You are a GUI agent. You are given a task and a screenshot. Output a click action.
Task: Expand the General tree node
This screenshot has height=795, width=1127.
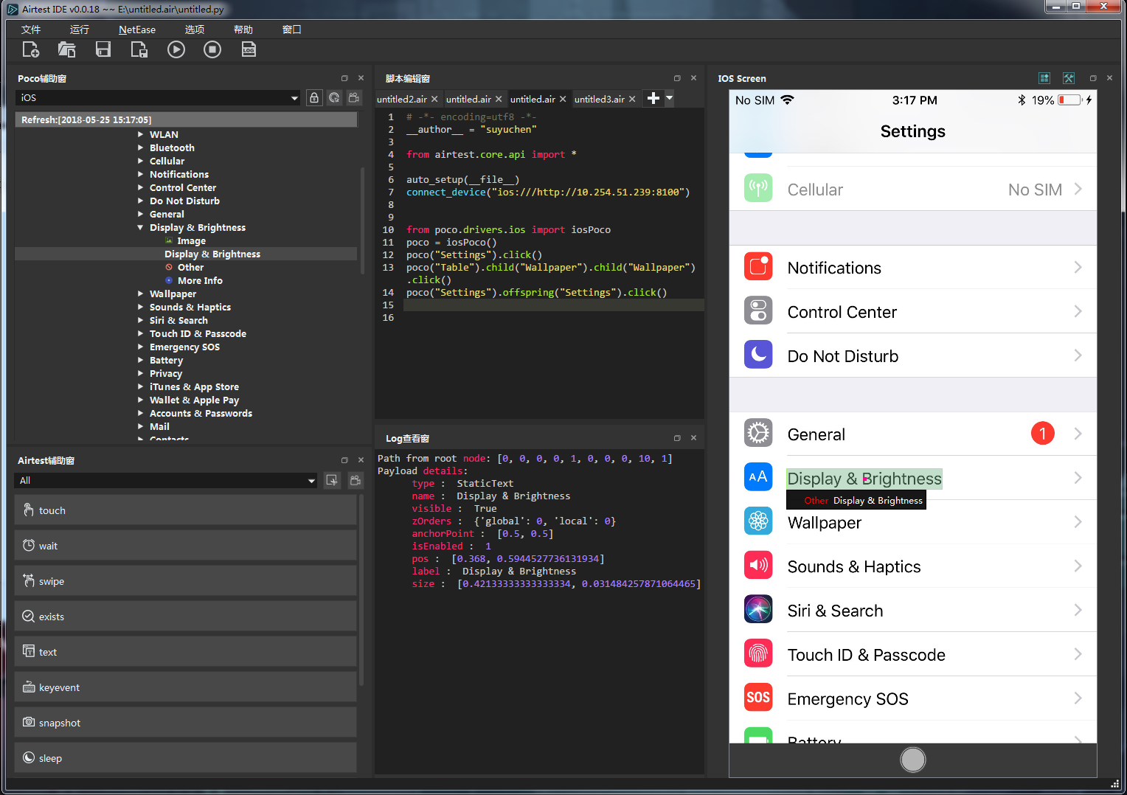[140, 215]
